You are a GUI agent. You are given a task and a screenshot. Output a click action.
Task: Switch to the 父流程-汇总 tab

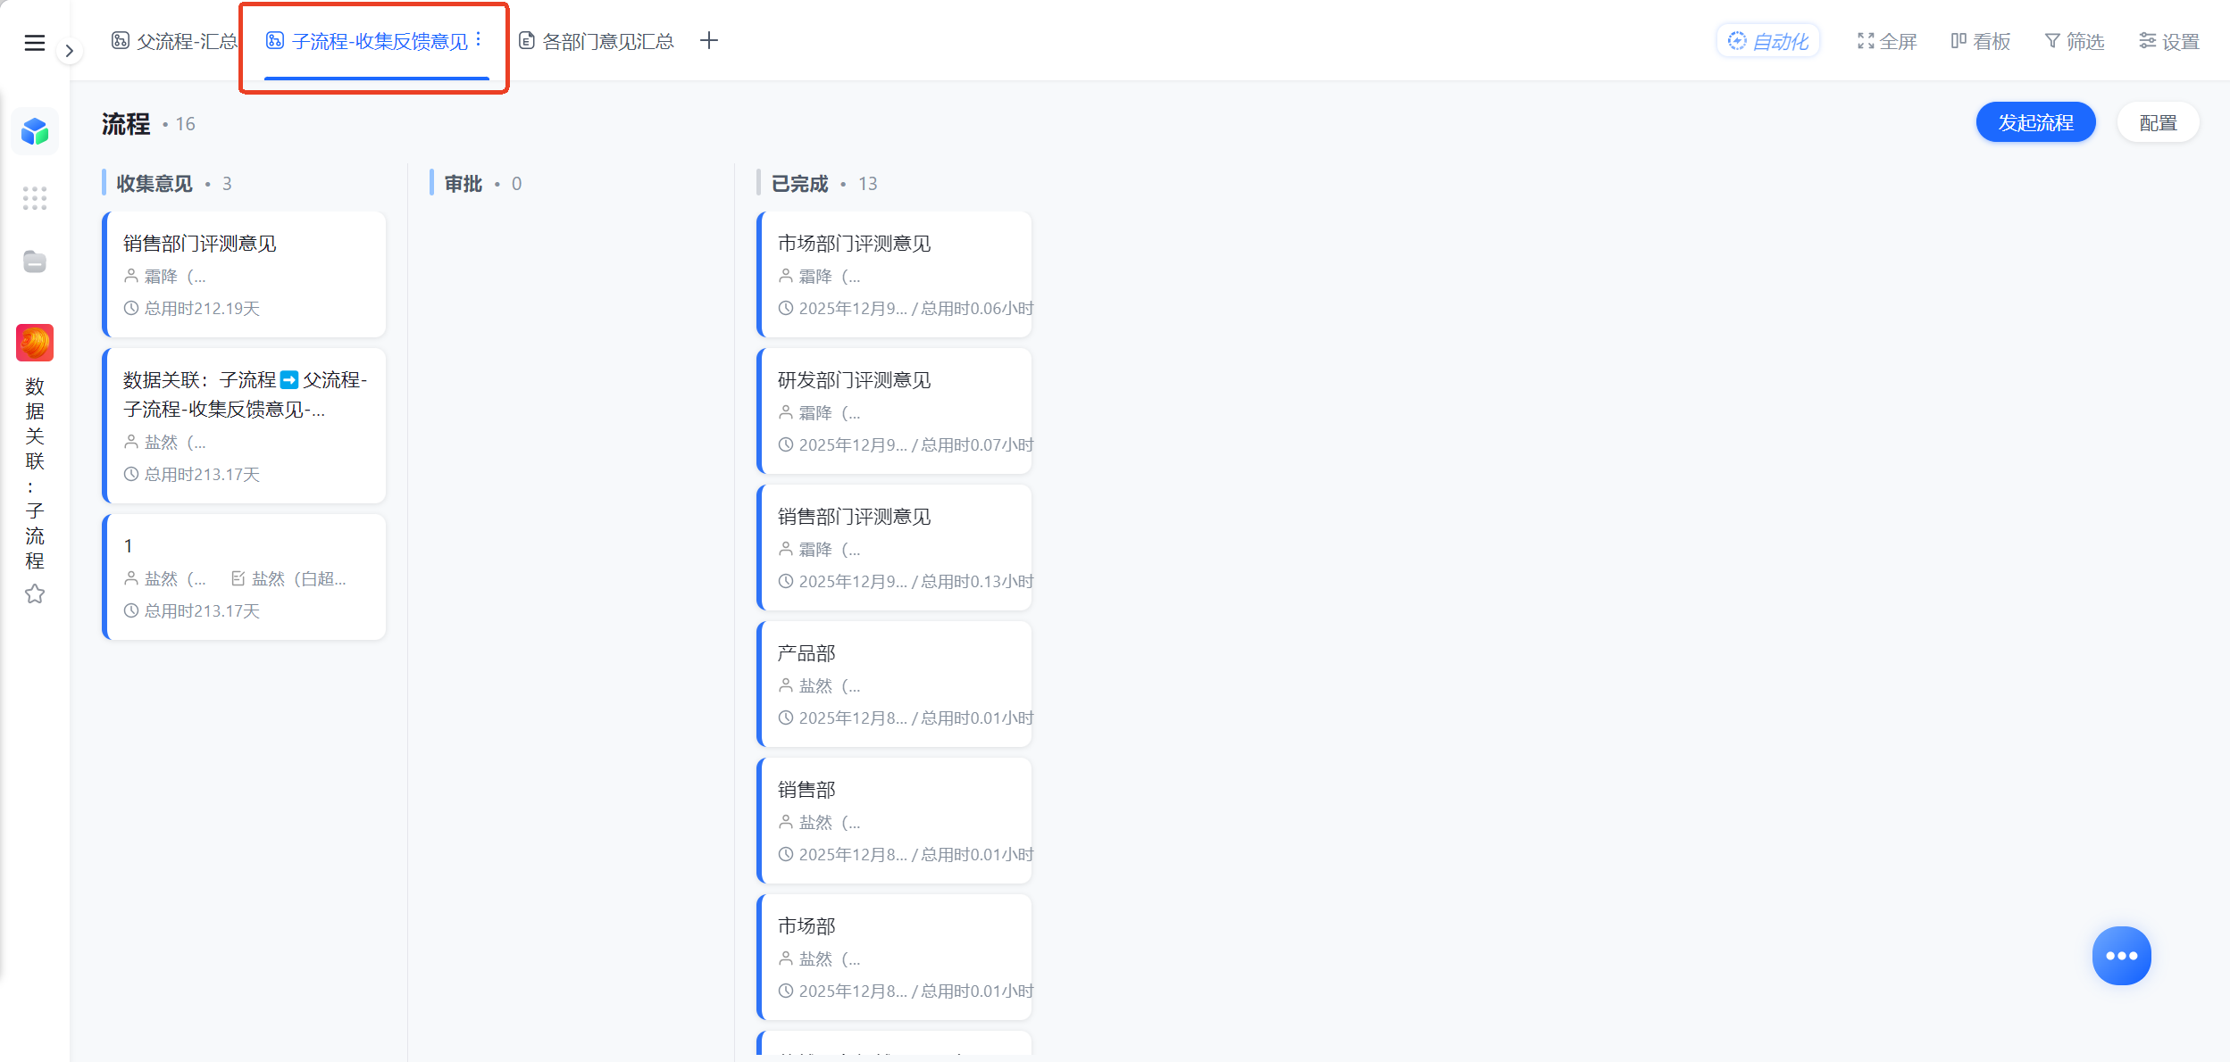click(x=175, y=41)
